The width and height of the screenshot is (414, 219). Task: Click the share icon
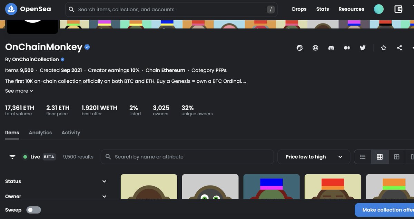coord(399,48)
